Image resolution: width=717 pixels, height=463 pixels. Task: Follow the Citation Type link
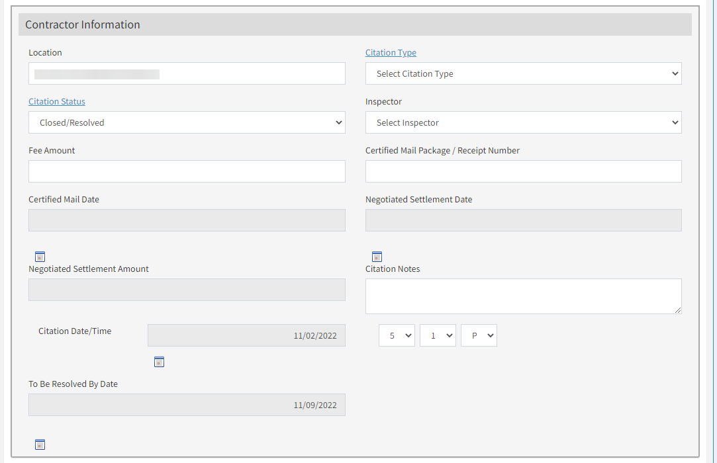click(x=391, y=52)
